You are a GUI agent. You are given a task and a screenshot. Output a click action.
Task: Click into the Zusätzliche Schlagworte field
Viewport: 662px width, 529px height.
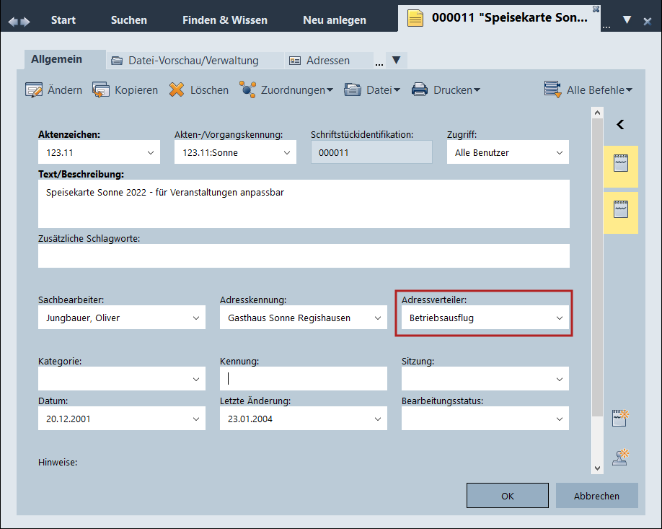(x=303, y=256)
